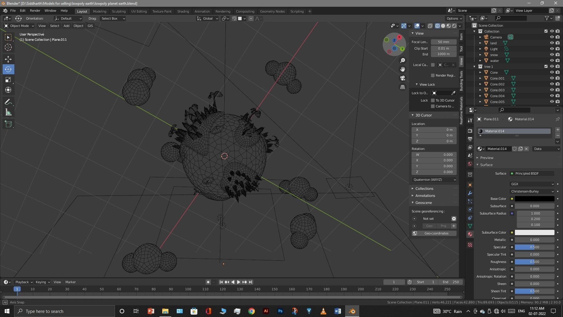Switch perspective/orthographic grid icon

(403, 87)
